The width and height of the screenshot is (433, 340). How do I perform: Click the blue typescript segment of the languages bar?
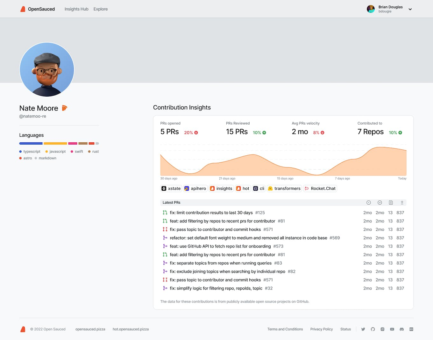[31, 143]
